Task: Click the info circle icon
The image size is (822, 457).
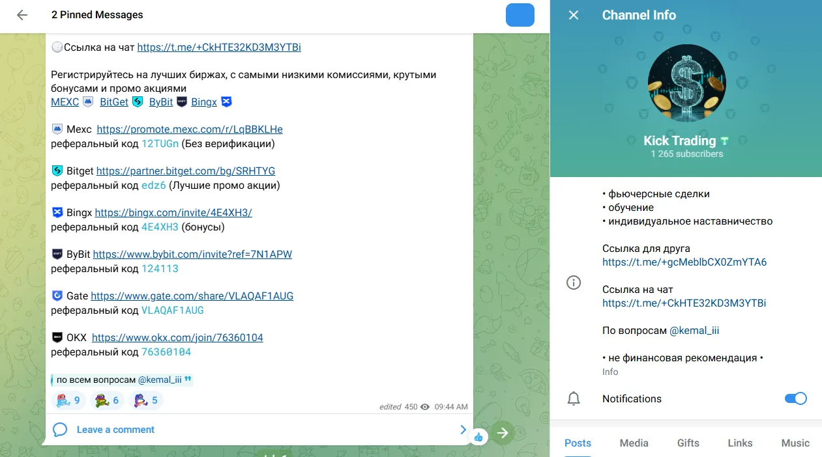Action: 574,283
